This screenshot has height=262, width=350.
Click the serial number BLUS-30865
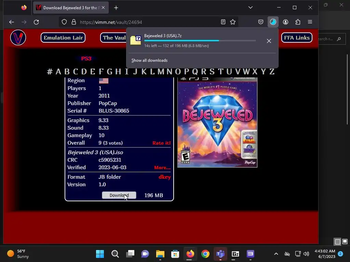tap(114, 111)
